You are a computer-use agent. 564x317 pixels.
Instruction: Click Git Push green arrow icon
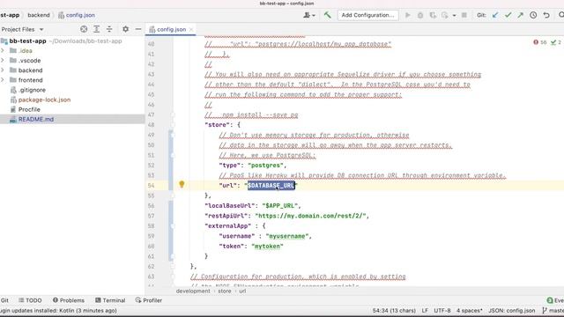[x=521, y=15]
